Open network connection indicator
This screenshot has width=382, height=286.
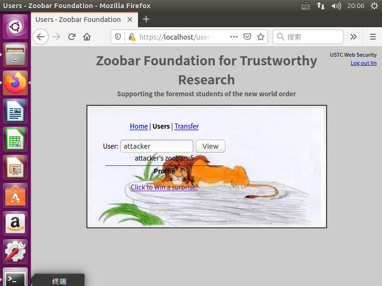click(321, 6)
